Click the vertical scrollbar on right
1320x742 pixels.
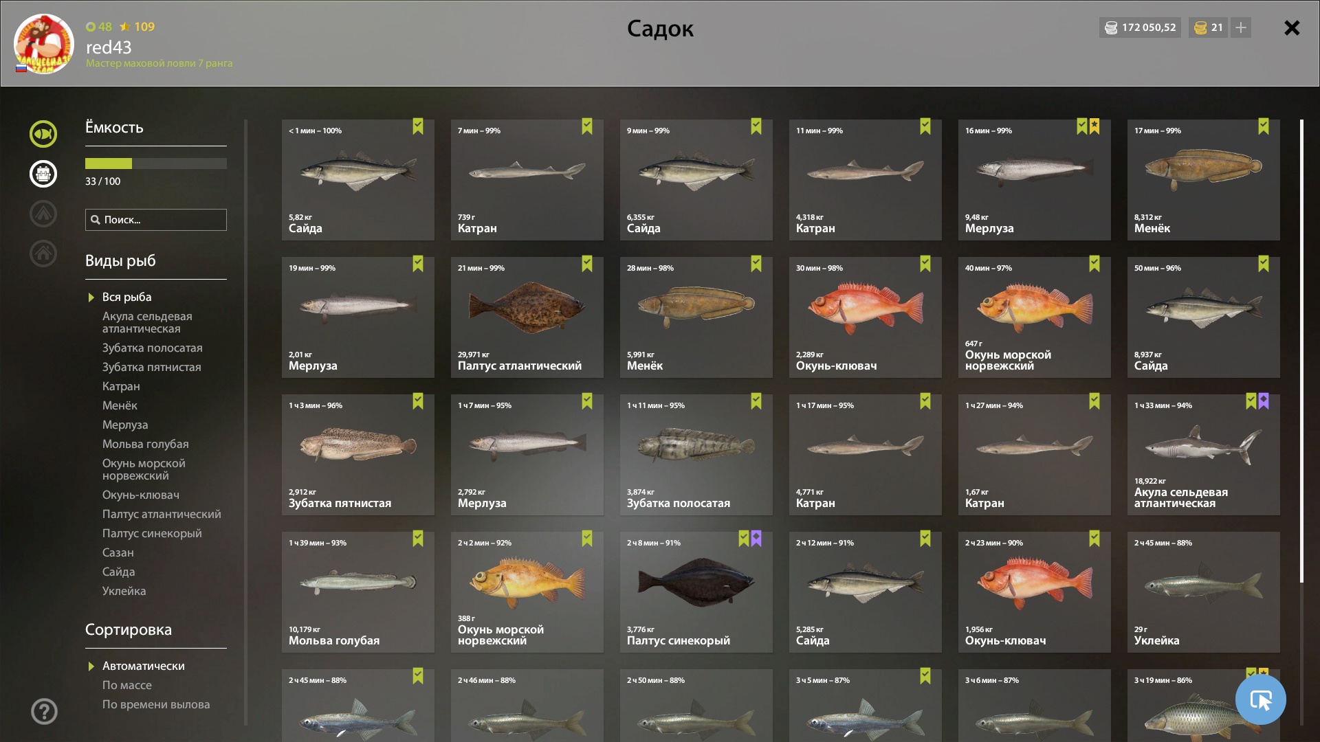(x=1301, y=350)
